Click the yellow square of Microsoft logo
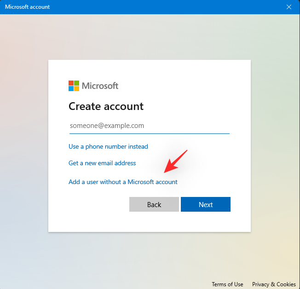This screenshot has height=289, width=300. pyautogui.click(x=77, y=88)
